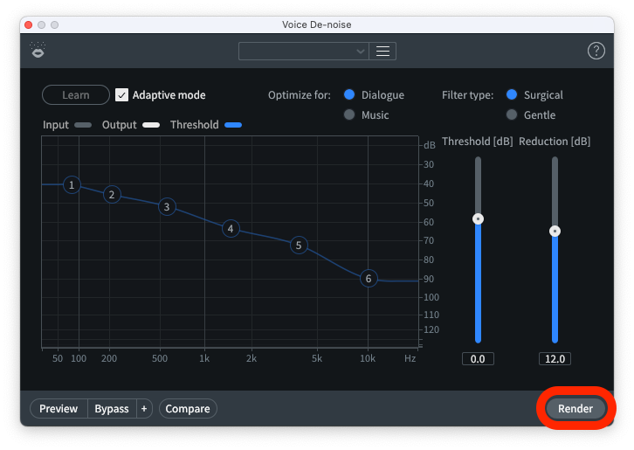Click the Render button

tap(575, 409)
